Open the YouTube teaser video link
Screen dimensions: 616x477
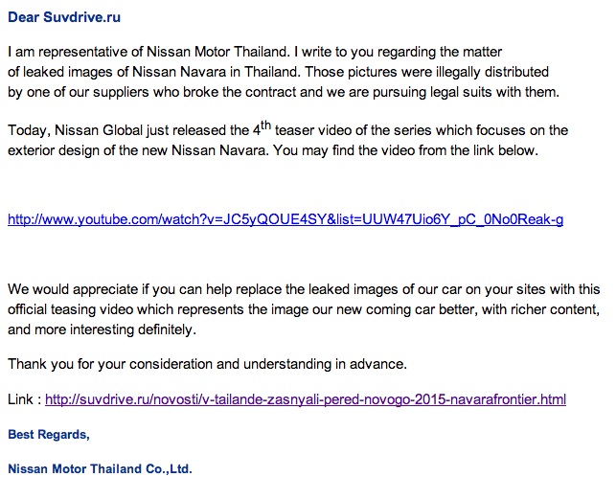tap(285, 219)
